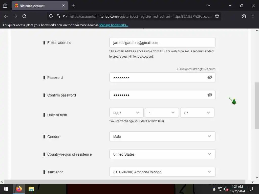Click the Date of birth label

tap(57, 115)
